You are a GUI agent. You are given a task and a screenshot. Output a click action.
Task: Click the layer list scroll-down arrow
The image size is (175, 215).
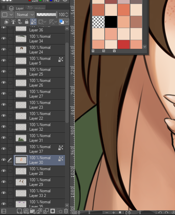point(67,205)
